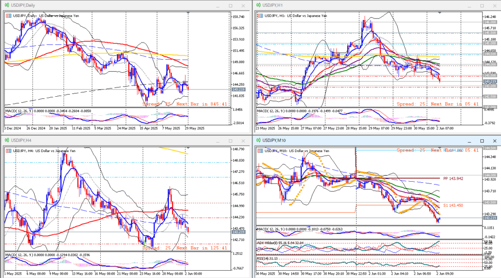
Task: Close the USDJPY,Daily window
Action: click(x=243, y=6)
